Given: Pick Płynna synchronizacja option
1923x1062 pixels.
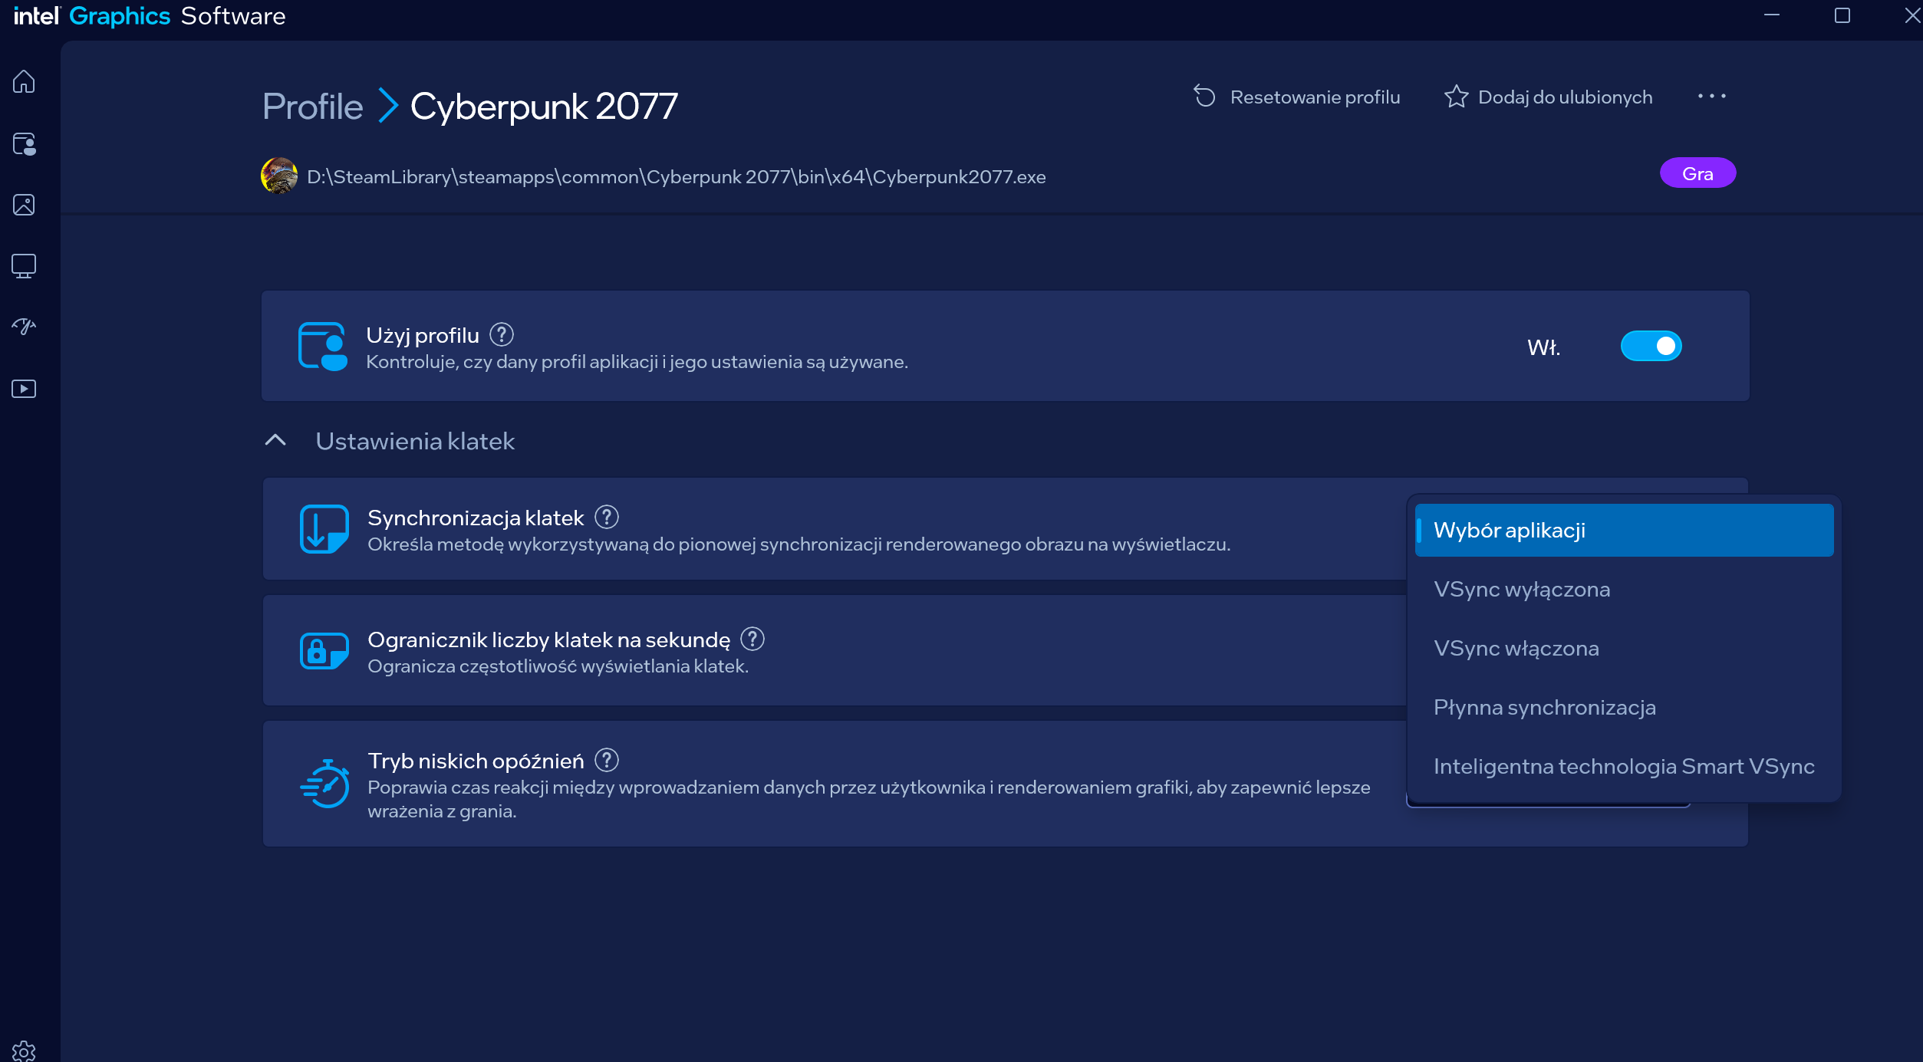Looking at the screenshot, I should click(1544, 707).
